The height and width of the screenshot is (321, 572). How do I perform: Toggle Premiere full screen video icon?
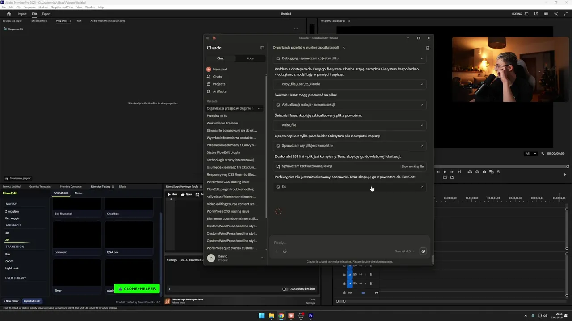click(565, 14)
